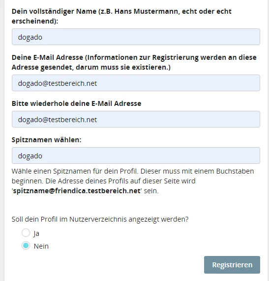Image resolution: width=269 pixels, height=281 pixels.
Task: Click the Nutzerverzeichnis question text
Action: click(x=100, y=219)
